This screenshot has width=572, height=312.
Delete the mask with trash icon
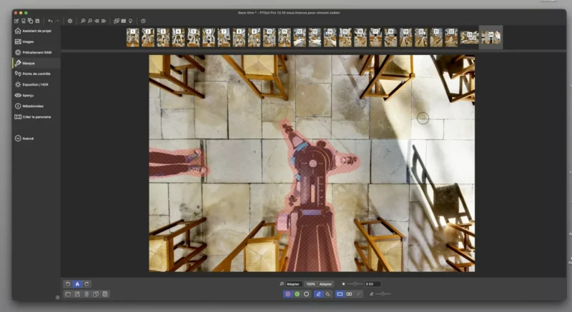point(87,294)
